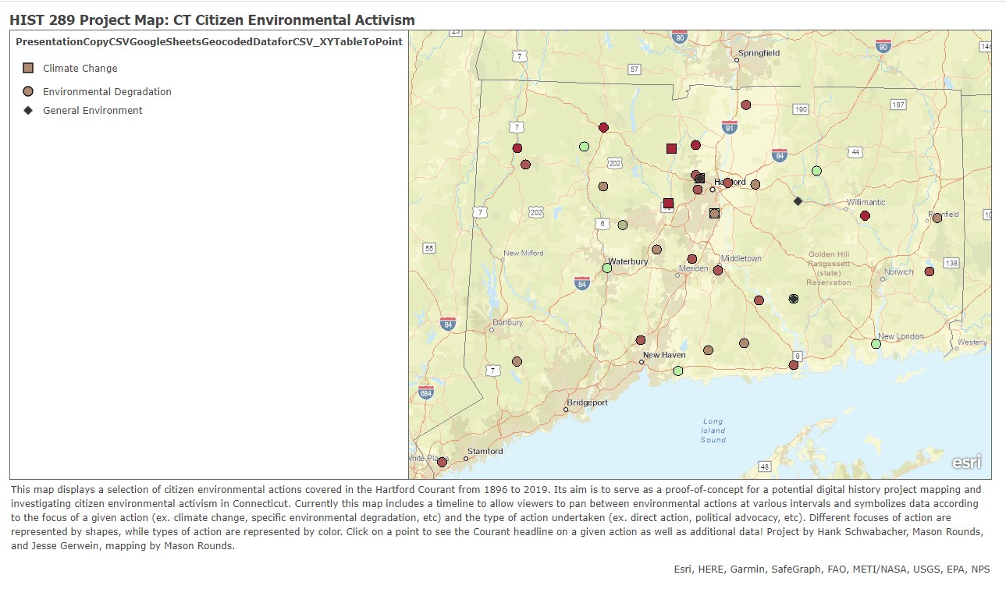
Task: Click the Environmental Degradation legend label
Action: point(107,91)
